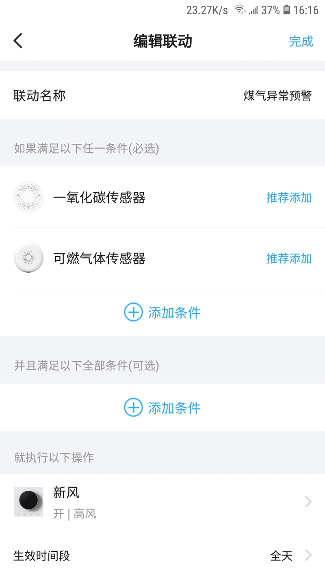The width and height of the screenshot is (325, 579).
Task: Tap 推荐添加 for 一氧化碳传感器
Action: [289, 197]
